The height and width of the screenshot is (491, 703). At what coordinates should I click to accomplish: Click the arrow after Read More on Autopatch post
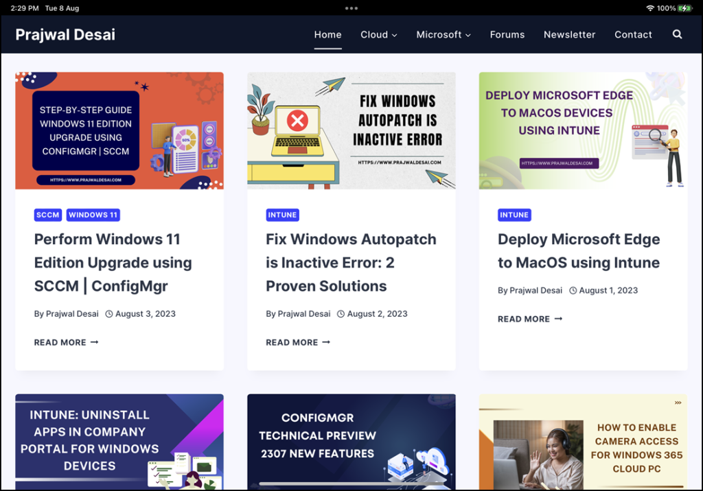[326, 342]
